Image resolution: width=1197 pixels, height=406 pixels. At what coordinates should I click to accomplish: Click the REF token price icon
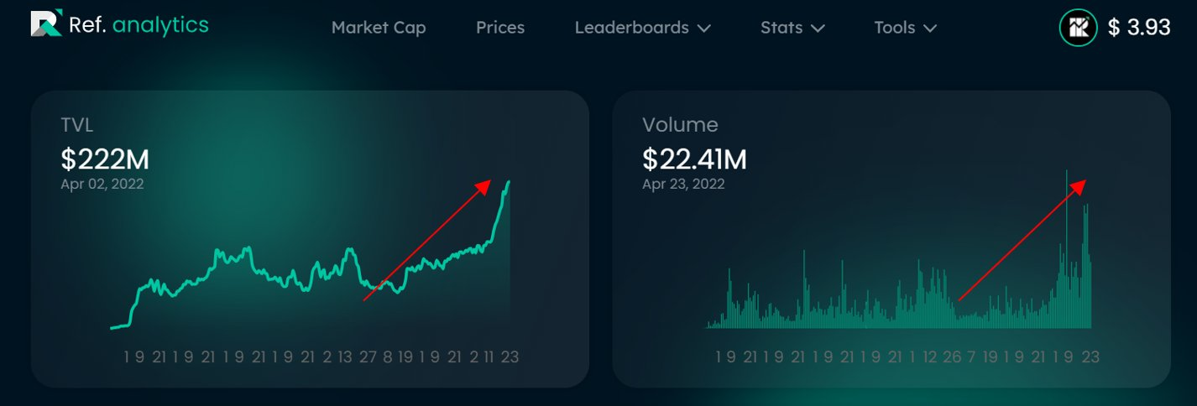1078,28
